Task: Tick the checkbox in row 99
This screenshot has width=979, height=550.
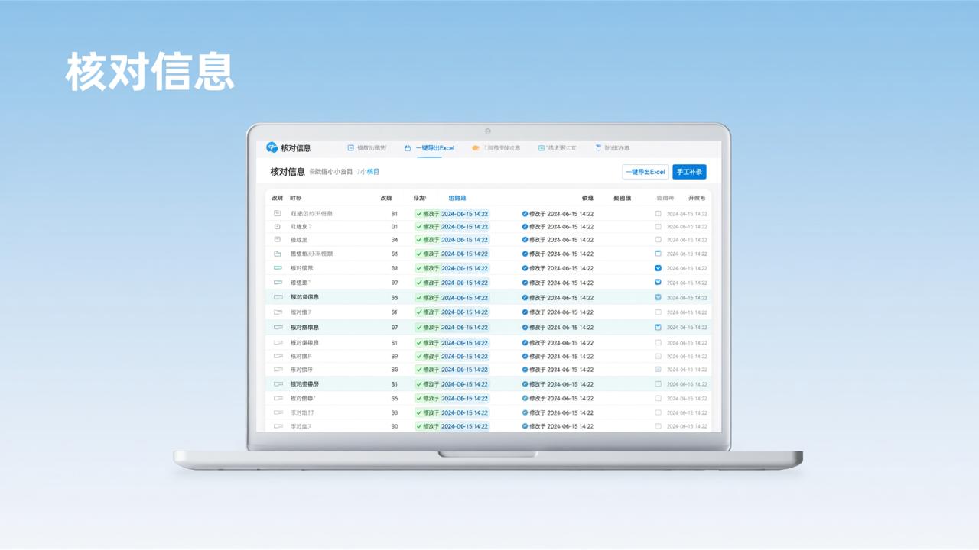Action: pos(658,357)
